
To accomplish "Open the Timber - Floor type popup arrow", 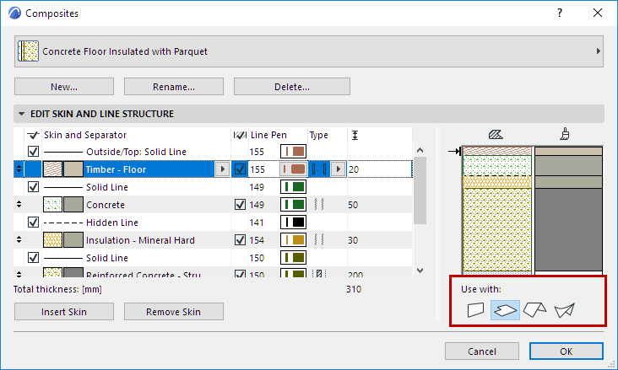I will pos(339,169).
